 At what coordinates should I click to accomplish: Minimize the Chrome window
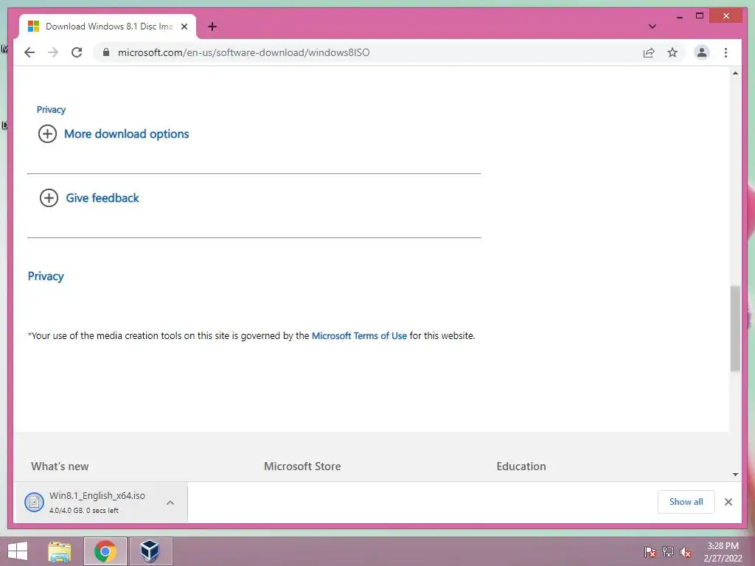pos(679,16)
